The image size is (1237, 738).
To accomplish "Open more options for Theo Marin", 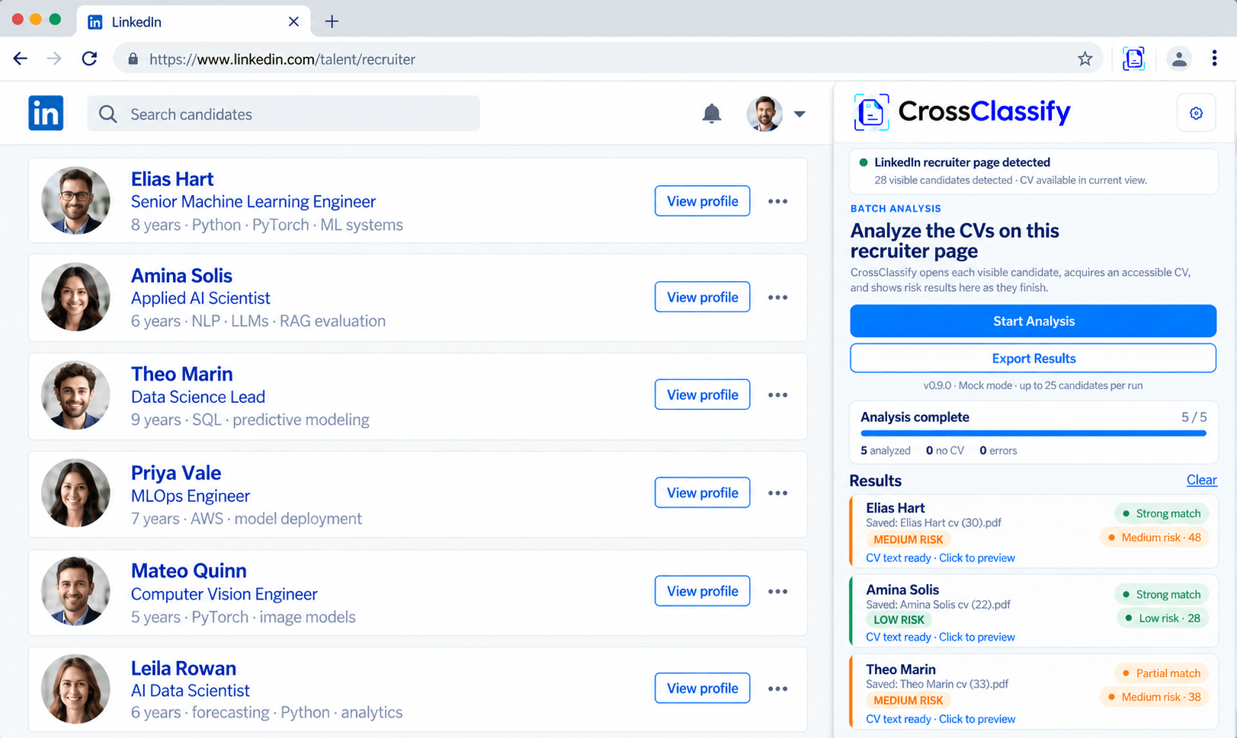I will (777, 395).
